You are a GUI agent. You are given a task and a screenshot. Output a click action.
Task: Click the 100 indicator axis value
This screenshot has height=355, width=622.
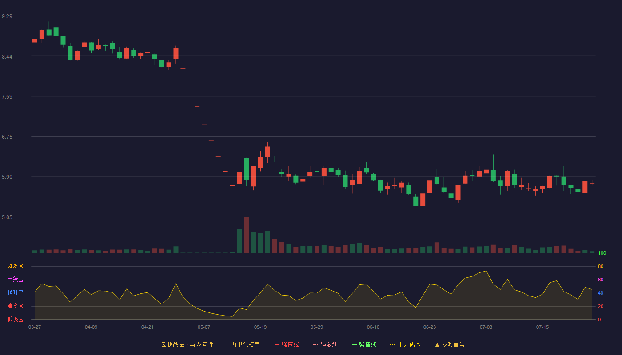click(x=602, y=253)
